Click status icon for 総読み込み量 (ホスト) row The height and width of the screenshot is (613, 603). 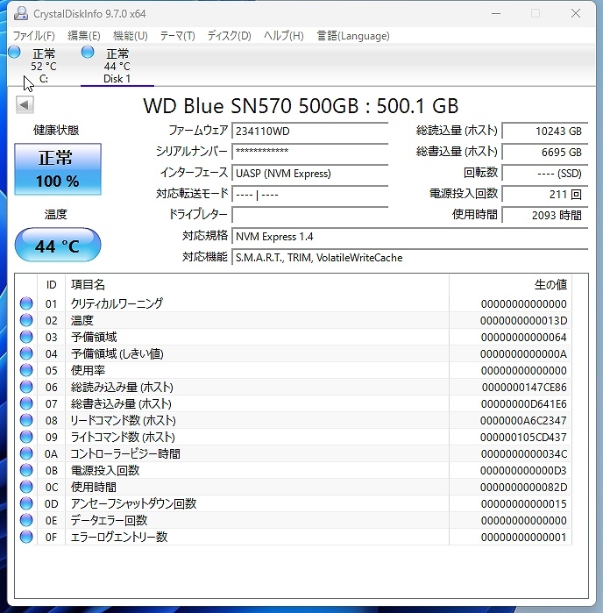pyautogui.click(x=26, y=387)
